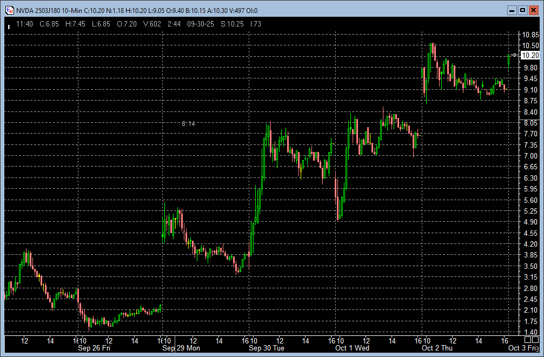Click the 09-30-25 date in data bar
The height and width of the screenshot is (357, 544).
click(199, 24)
